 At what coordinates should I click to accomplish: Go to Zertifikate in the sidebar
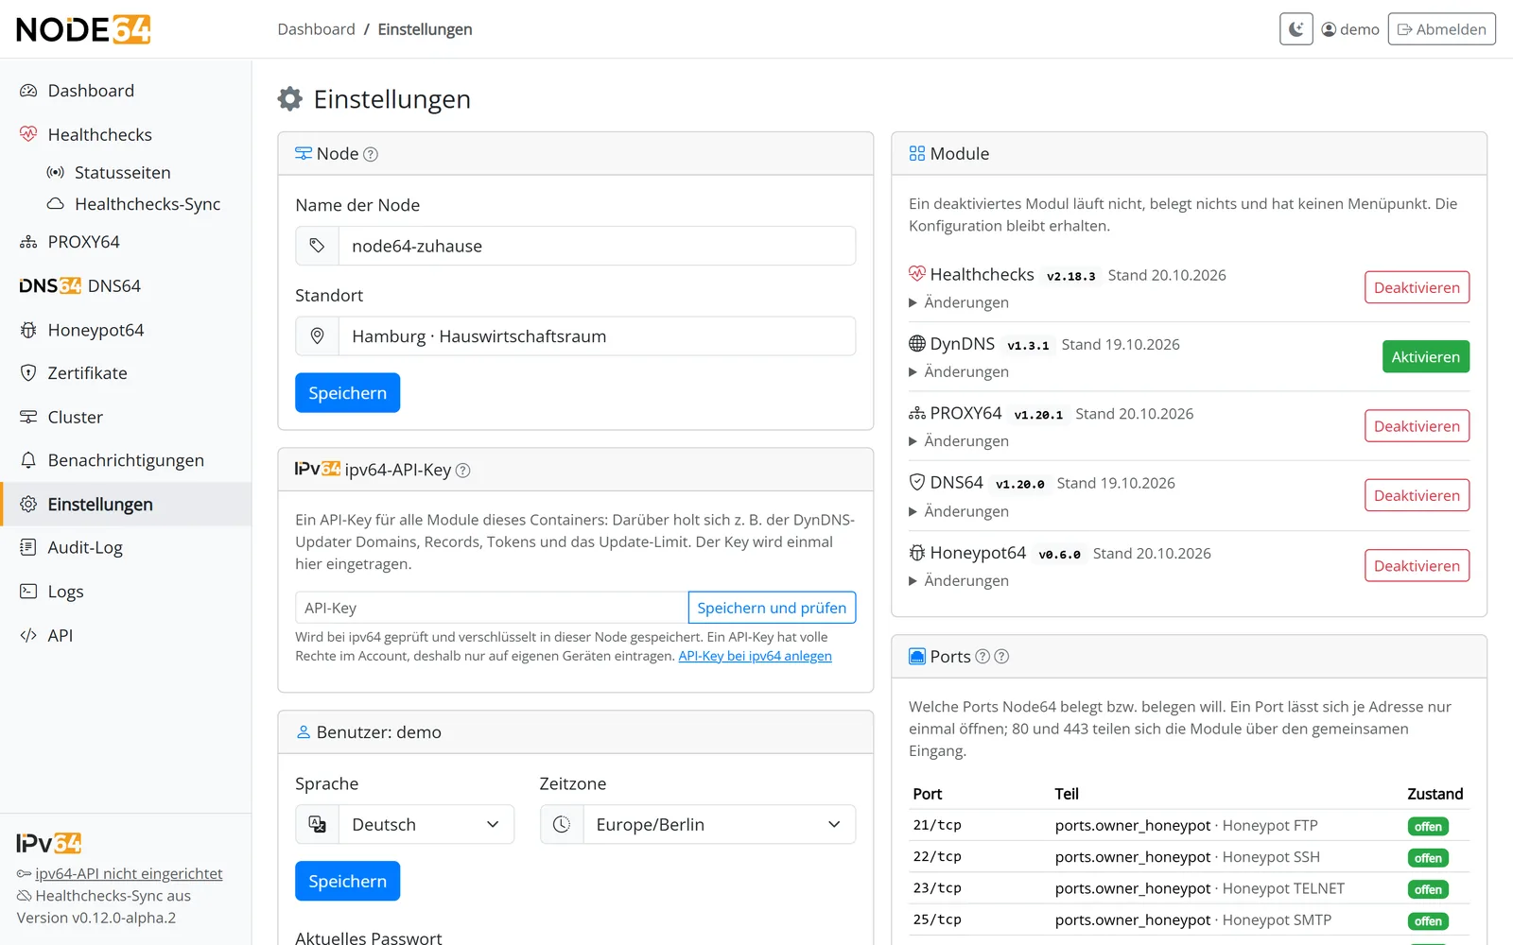pos(126,373)
